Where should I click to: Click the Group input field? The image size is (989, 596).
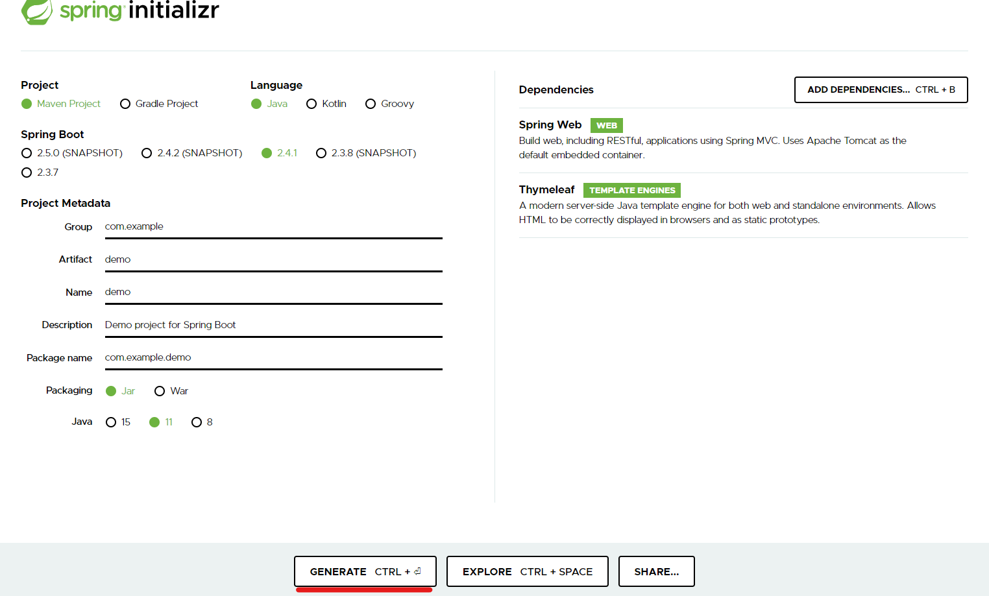(x=274, y=227)
